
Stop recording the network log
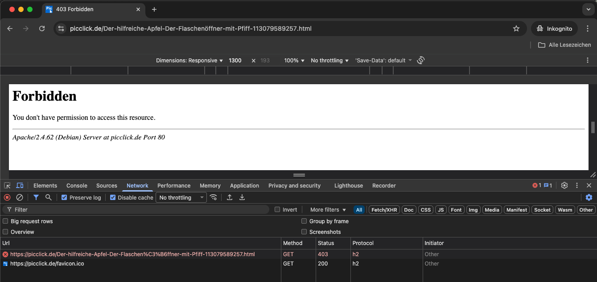click(7, 197)
